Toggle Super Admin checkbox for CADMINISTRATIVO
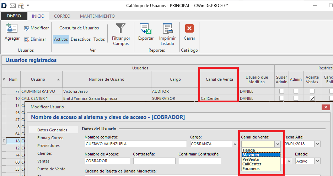The width and height of the screenshot is (333, 176). [x=281, y=91]
